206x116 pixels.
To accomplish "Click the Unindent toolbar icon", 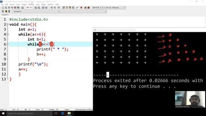I will click(55, 8).
